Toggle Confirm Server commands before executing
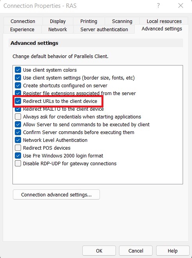Viewport: 192px width, 258px height. click(18, 132)
